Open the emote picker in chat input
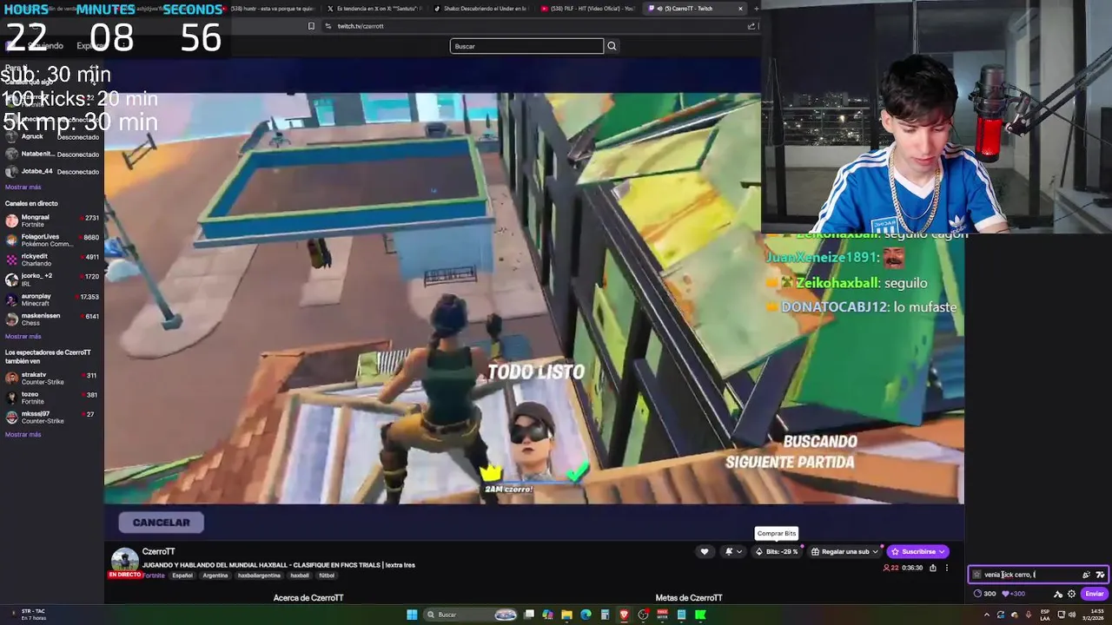This screenshot has height=625, width=1112. point(1086,575)
